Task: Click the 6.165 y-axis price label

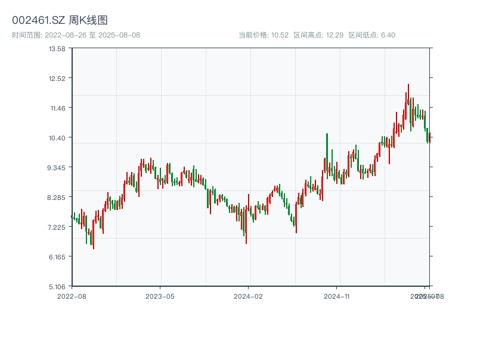Action: (x=57, y=256)
